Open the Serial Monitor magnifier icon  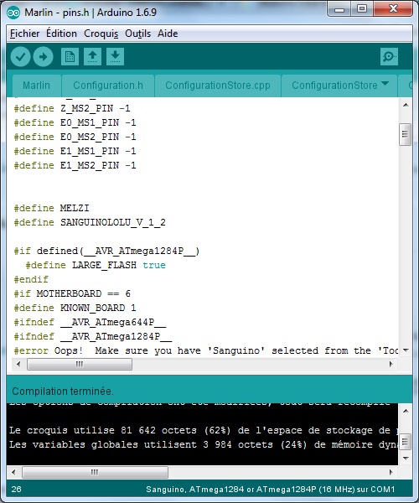tap(389, 57)
